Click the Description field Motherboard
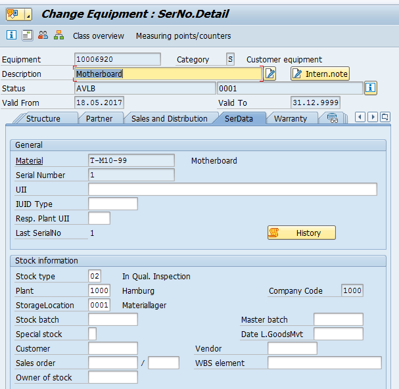Viewport: 399px width, 389px height. point(168,74)
